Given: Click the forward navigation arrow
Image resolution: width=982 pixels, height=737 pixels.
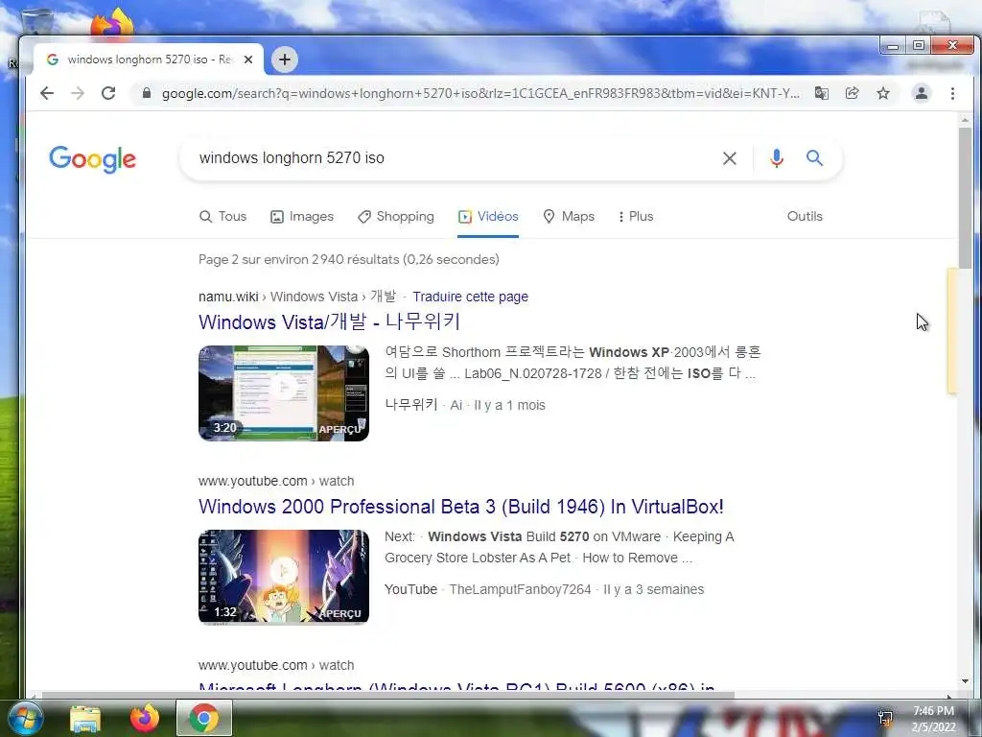Looking at the screenshot, I should (77, 93).
